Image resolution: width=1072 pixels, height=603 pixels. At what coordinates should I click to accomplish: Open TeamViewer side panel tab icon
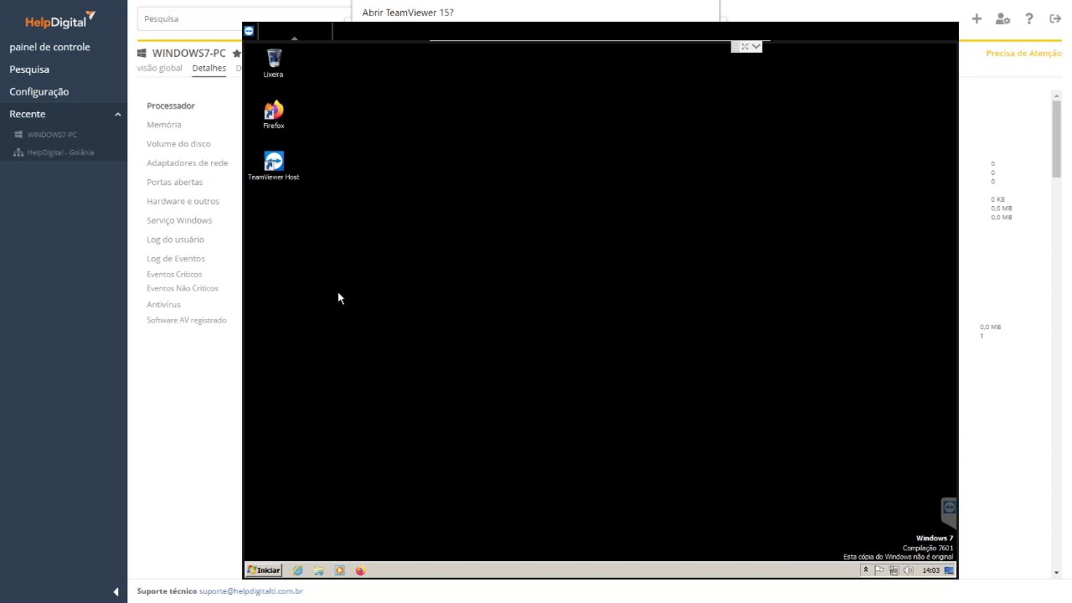pyautogui.click(x=949, y=508)
